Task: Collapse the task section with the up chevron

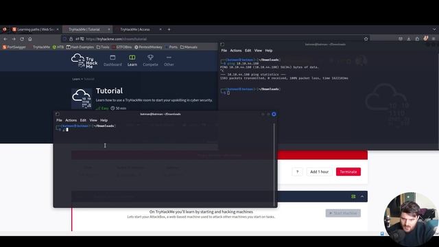Action: (362, 197)
